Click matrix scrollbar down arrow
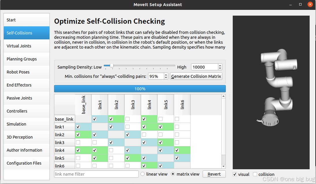The height and width of the screenshot is (184, 316). [223, 166]
